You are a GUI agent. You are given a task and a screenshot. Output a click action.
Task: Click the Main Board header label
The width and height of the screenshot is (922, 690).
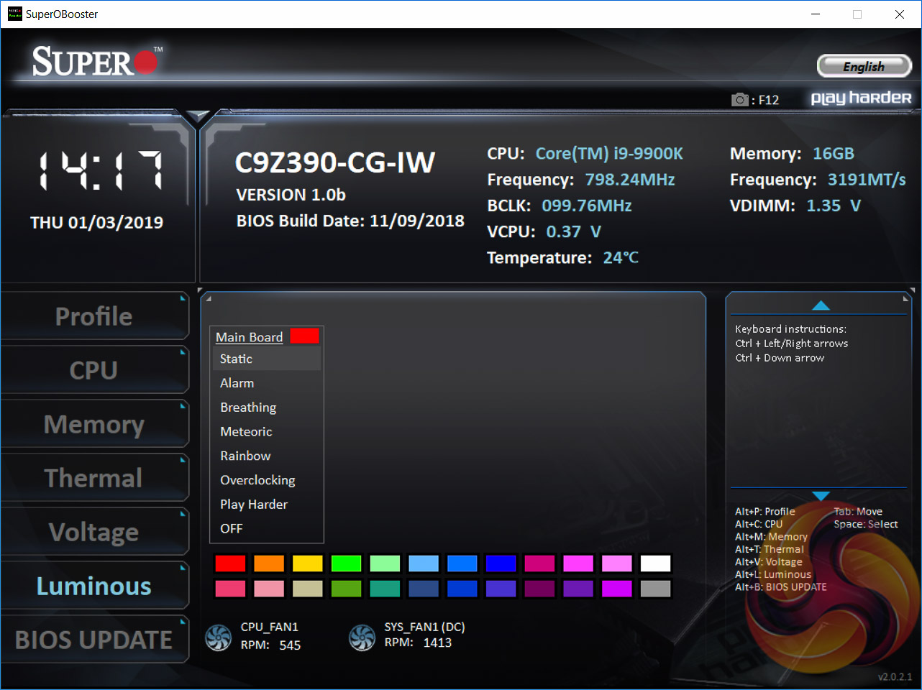click(249, 337)
